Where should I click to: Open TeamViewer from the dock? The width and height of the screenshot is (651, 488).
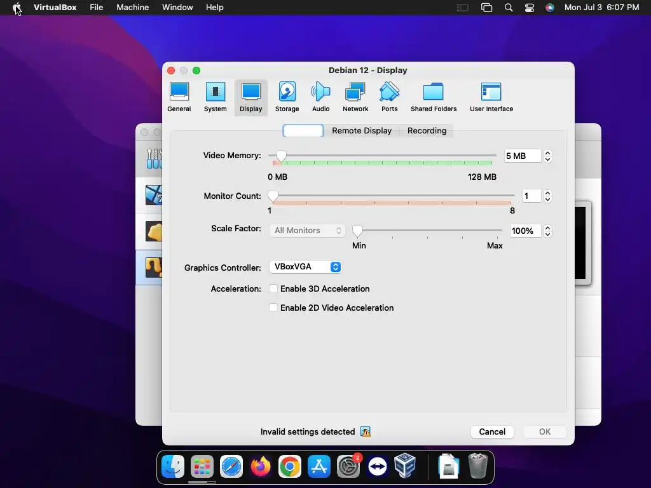[377, 466]
